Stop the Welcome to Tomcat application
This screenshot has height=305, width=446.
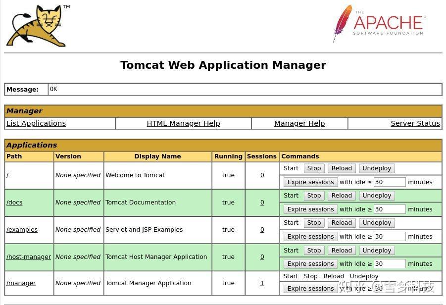click(x=314, y=168)
